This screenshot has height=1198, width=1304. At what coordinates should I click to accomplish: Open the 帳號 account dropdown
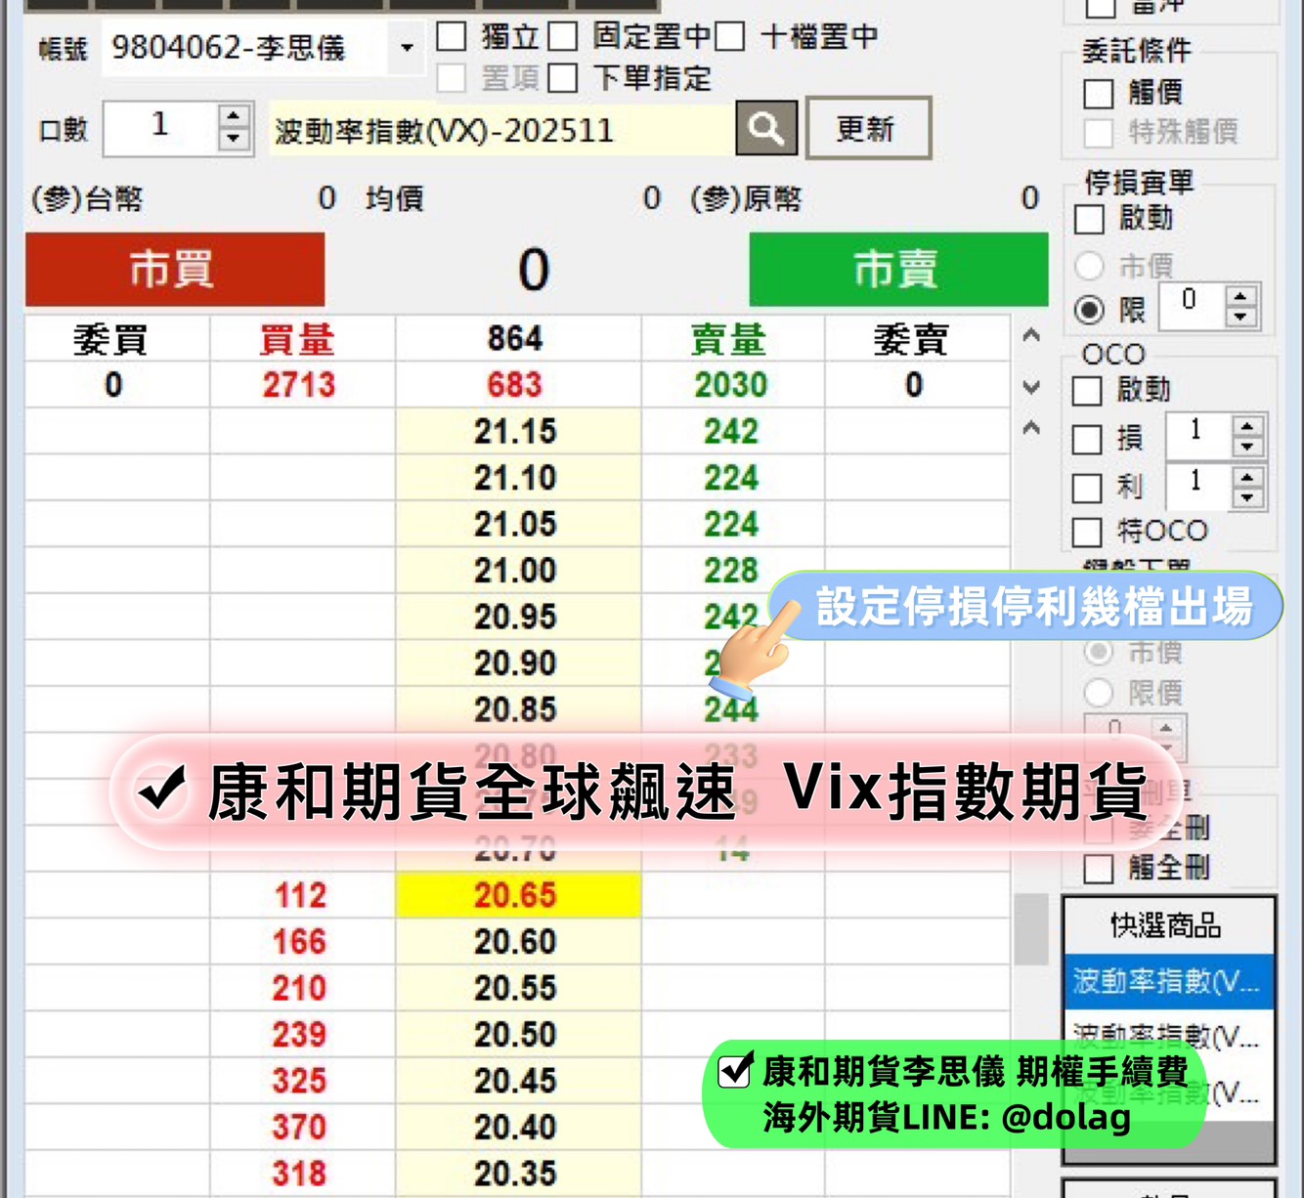pyautogui.click(x=407, y=47)
